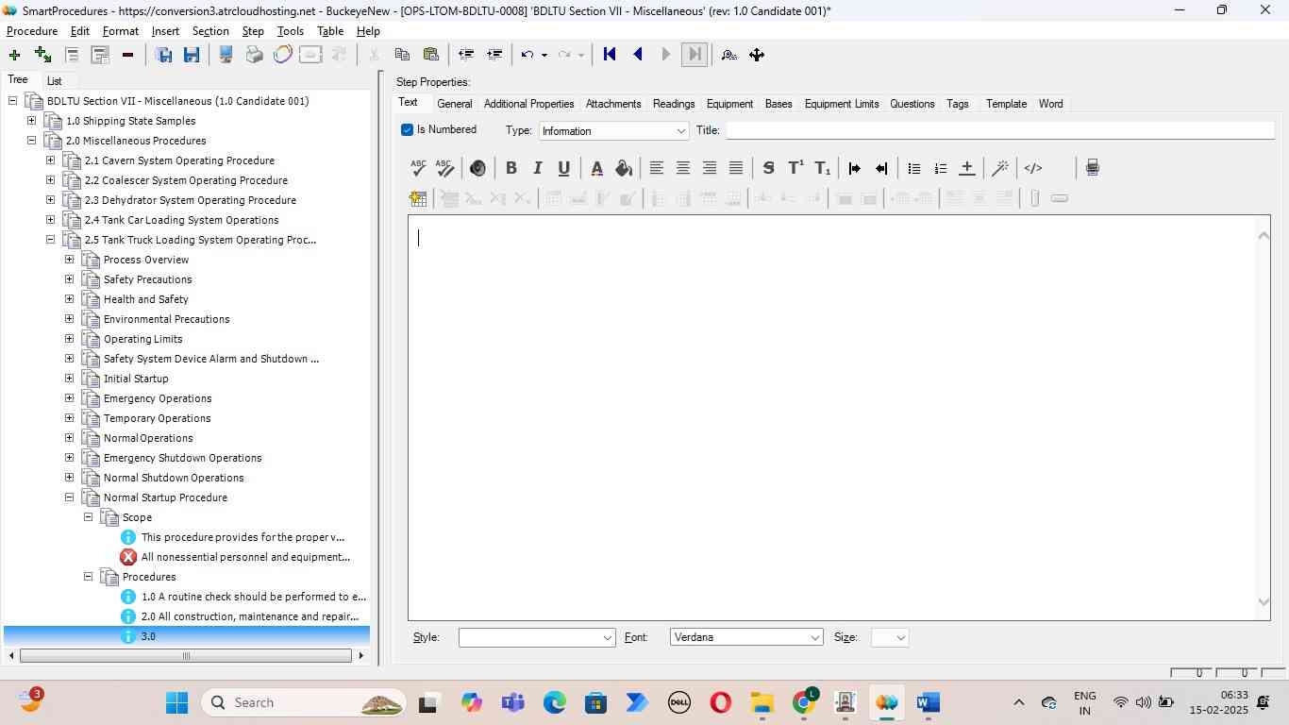
Task: Click inside the step text editor area
Action: [x=831, y=418]
